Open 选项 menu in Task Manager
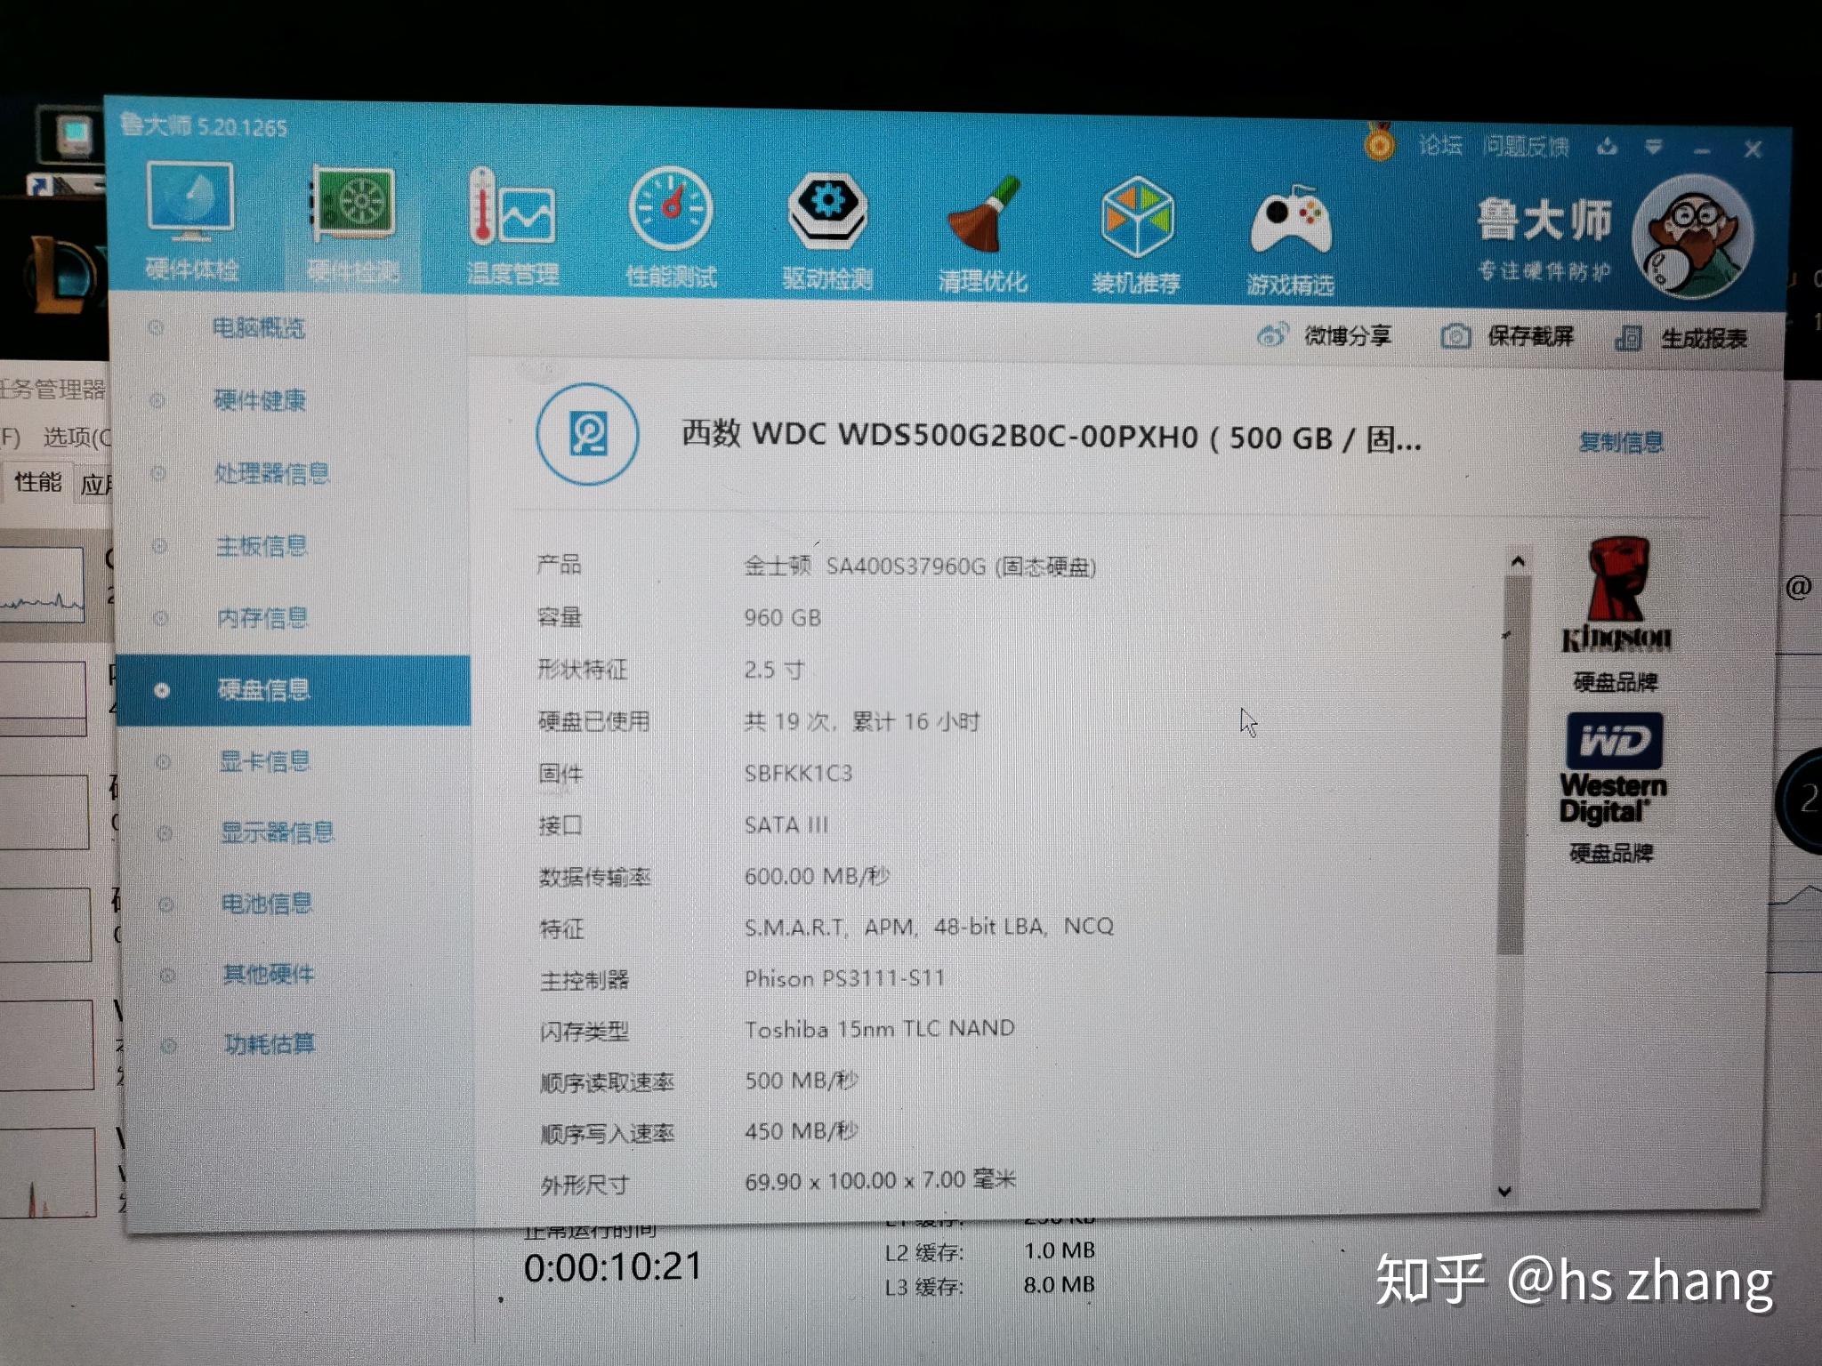 point(77,437)
